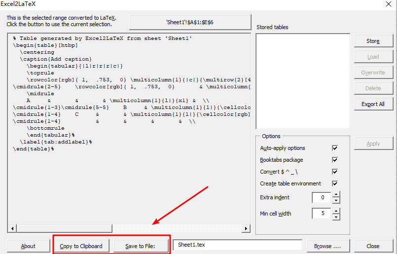The image size is (397, 254).
Task: Click the Export All button
Action: (x=373, y=104)
